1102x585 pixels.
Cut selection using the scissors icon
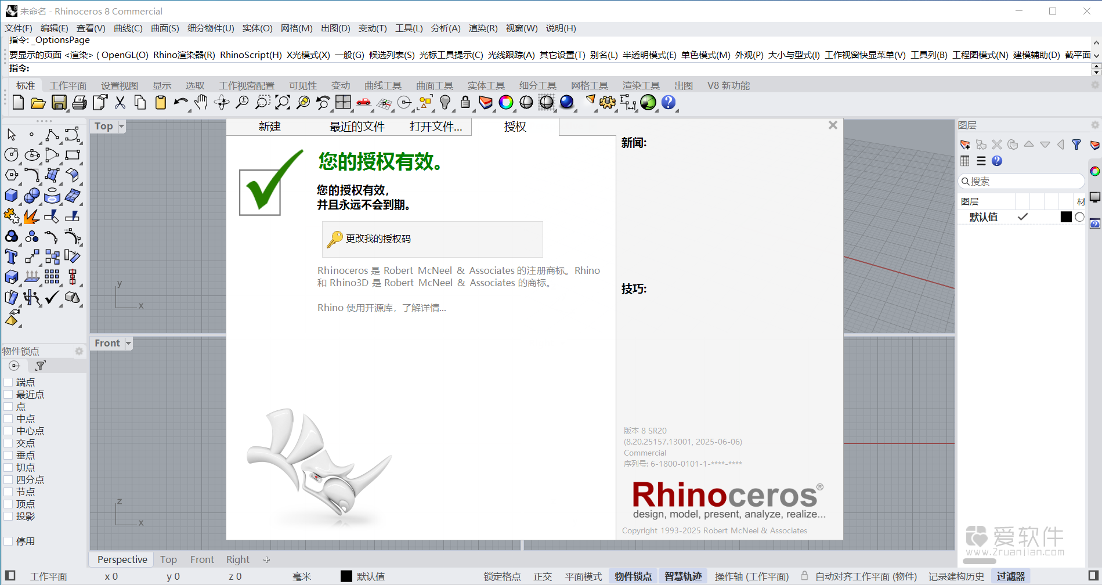[x=120, y=103]
